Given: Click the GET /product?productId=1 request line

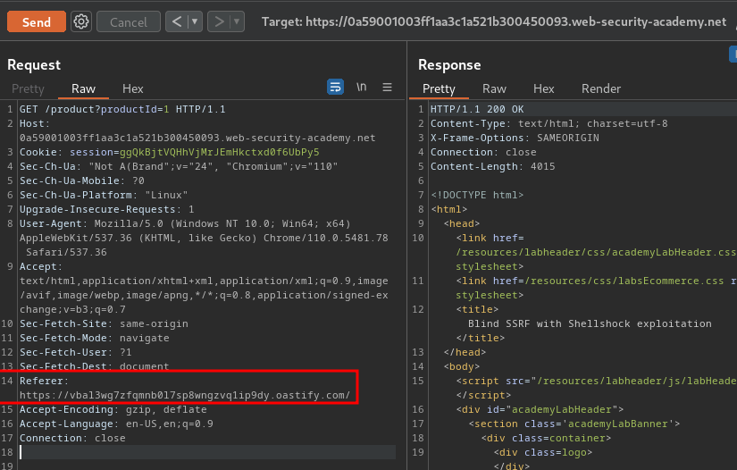Looking at the screenshot, I should tap(122, 110).
